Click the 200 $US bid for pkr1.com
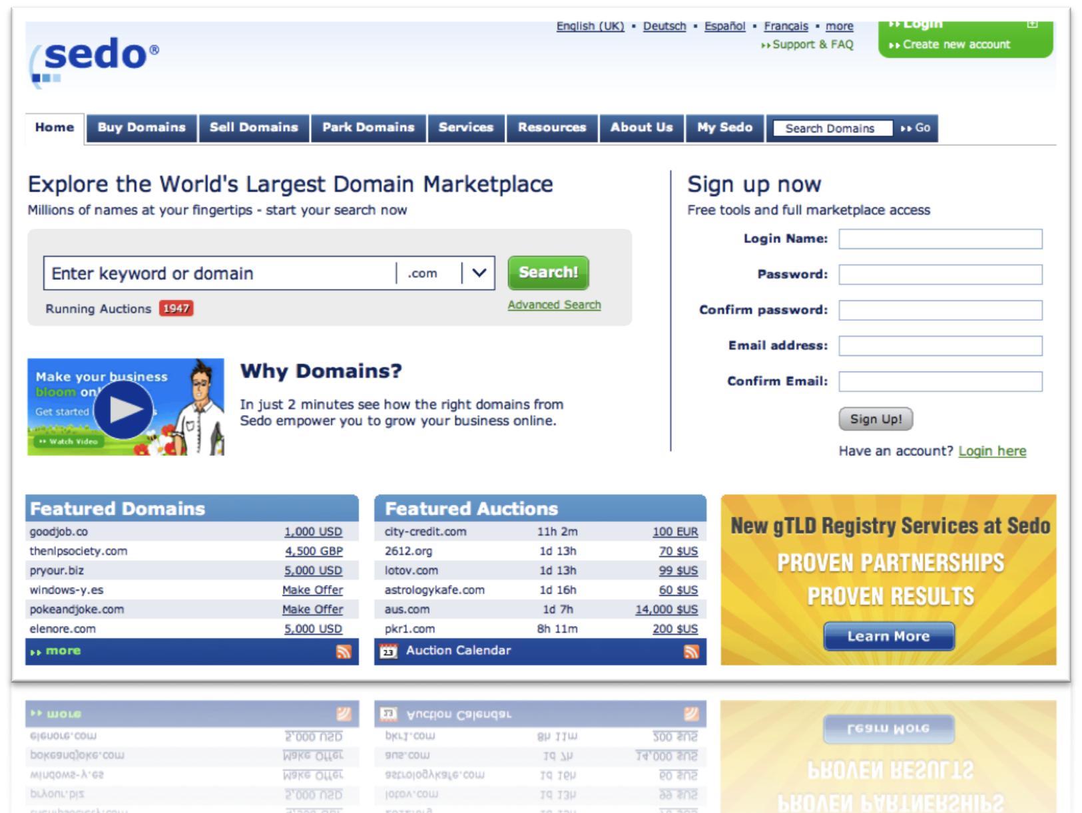This screenshot has width=1082, height=813. click(x=675, y=629)
